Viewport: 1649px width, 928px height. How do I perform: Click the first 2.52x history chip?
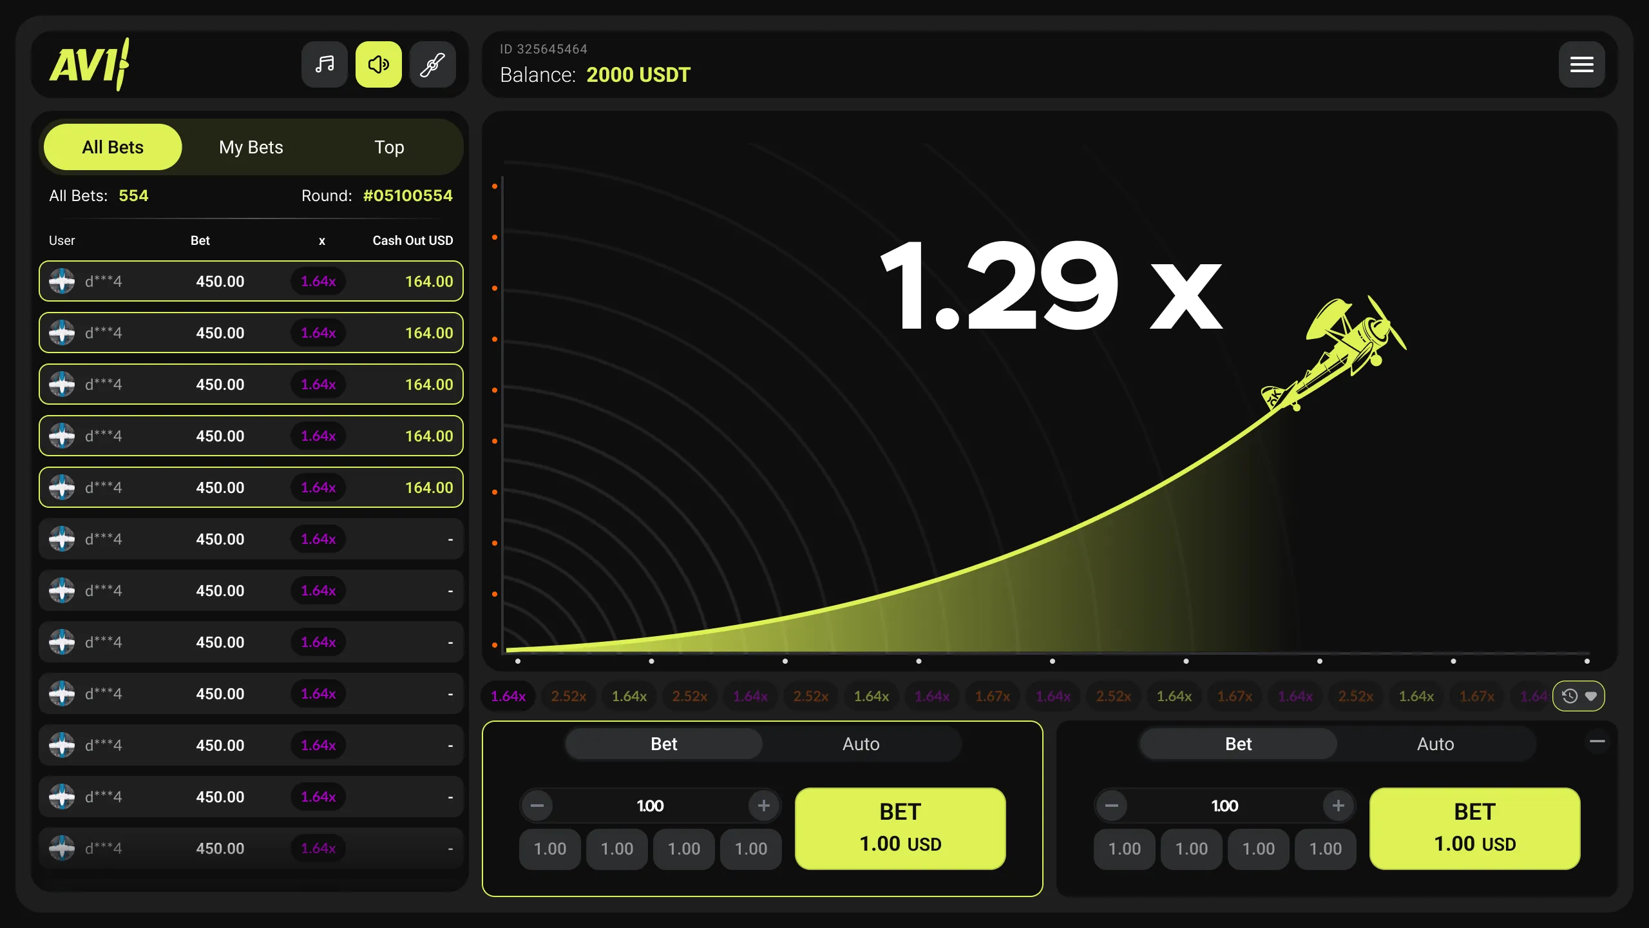click(569, 696)
